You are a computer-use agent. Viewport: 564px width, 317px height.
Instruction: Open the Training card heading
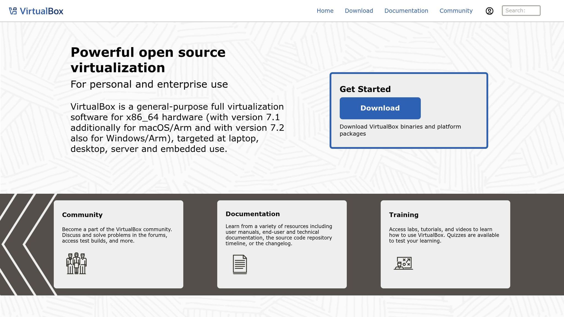[404, 215]
